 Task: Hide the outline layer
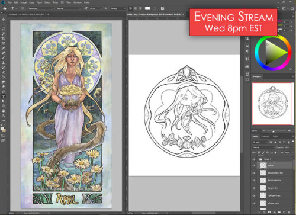[x=254, y=165]
